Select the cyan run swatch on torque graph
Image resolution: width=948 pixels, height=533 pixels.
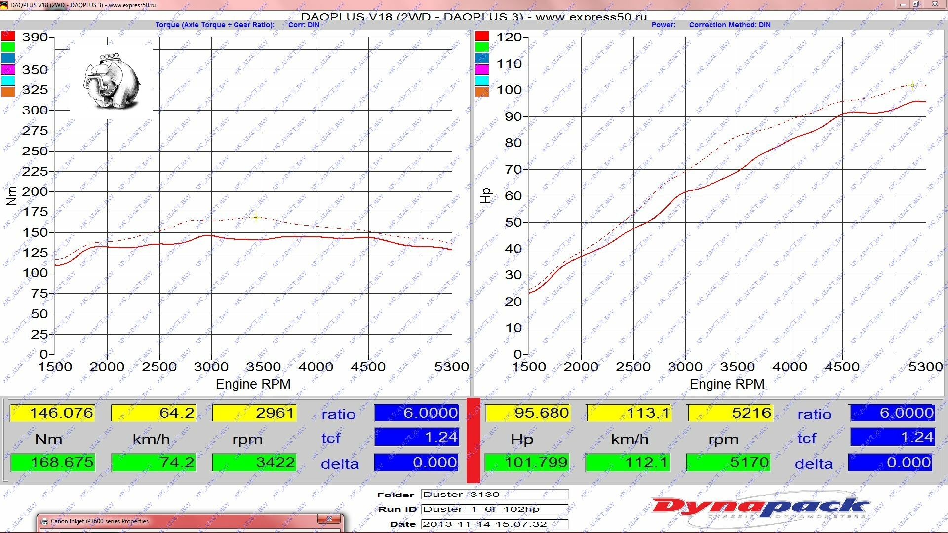tap(8, 80)
